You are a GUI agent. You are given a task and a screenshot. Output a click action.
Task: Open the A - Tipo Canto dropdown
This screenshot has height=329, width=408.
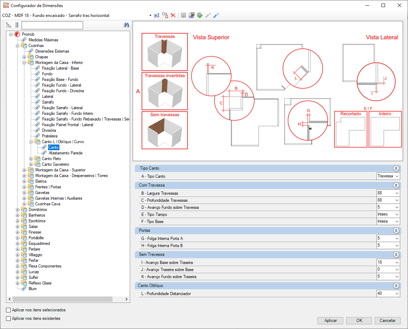click(x=397, y=176)
